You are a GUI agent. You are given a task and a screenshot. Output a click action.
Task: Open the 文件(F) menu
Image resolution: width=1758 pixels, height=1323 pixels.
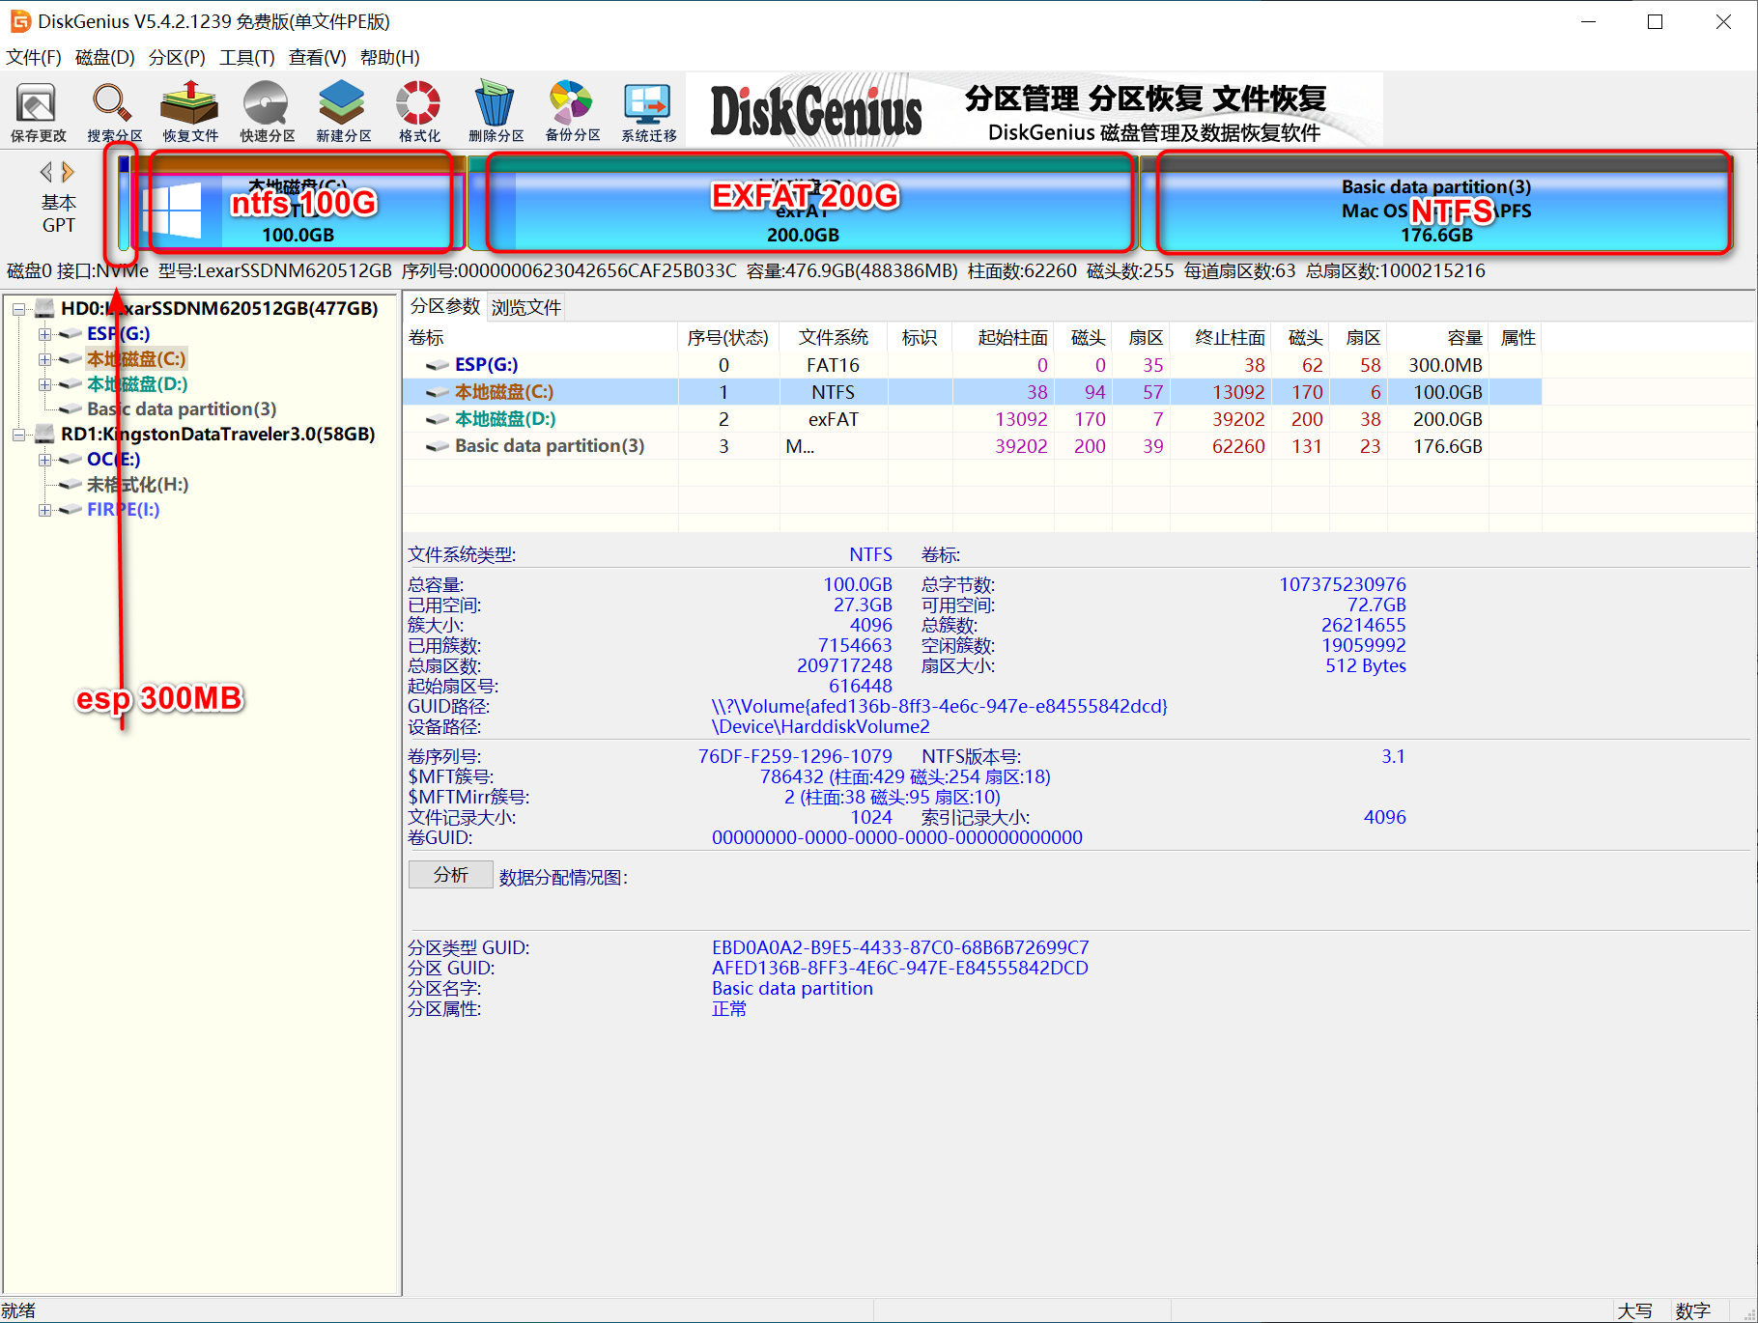point(34,58)
